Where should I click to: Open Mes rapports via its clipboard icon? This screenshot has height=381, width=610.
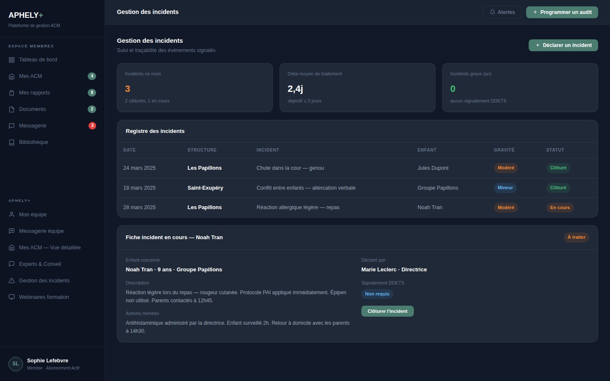pyautogui.click(x=11, y=93)
